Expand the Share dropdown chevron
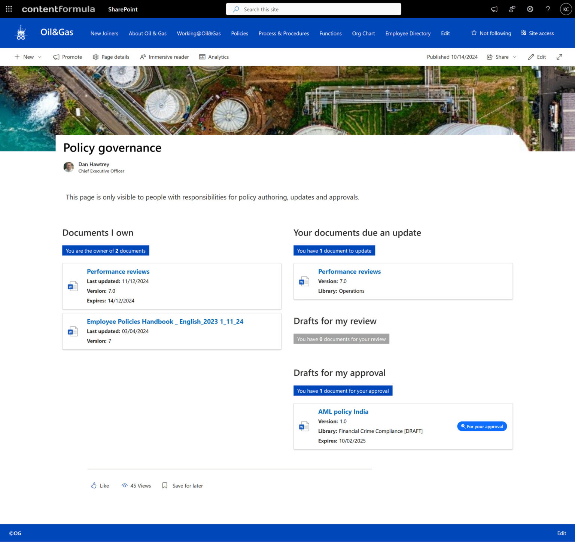Image resolution: width=575 pixels, height=542 pixels. 515,57
